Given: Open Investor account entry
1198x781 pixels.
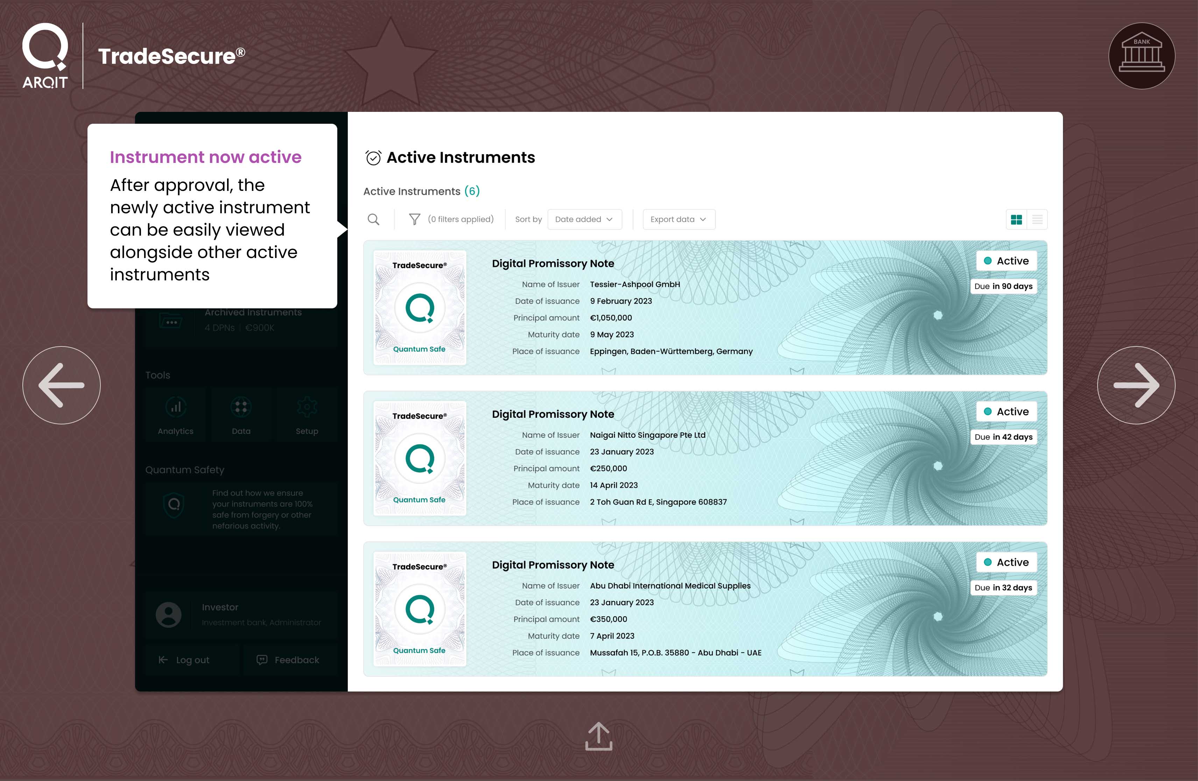Looking at the screenshot, I should click(241, 615).
